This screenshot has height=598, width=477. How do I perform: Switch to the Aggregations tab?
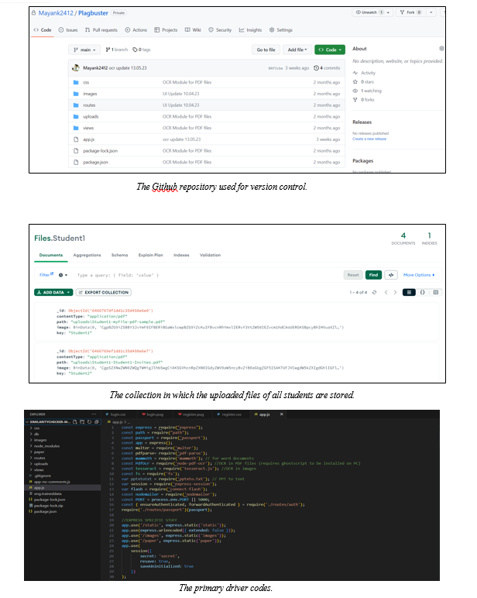pos(87,255)
